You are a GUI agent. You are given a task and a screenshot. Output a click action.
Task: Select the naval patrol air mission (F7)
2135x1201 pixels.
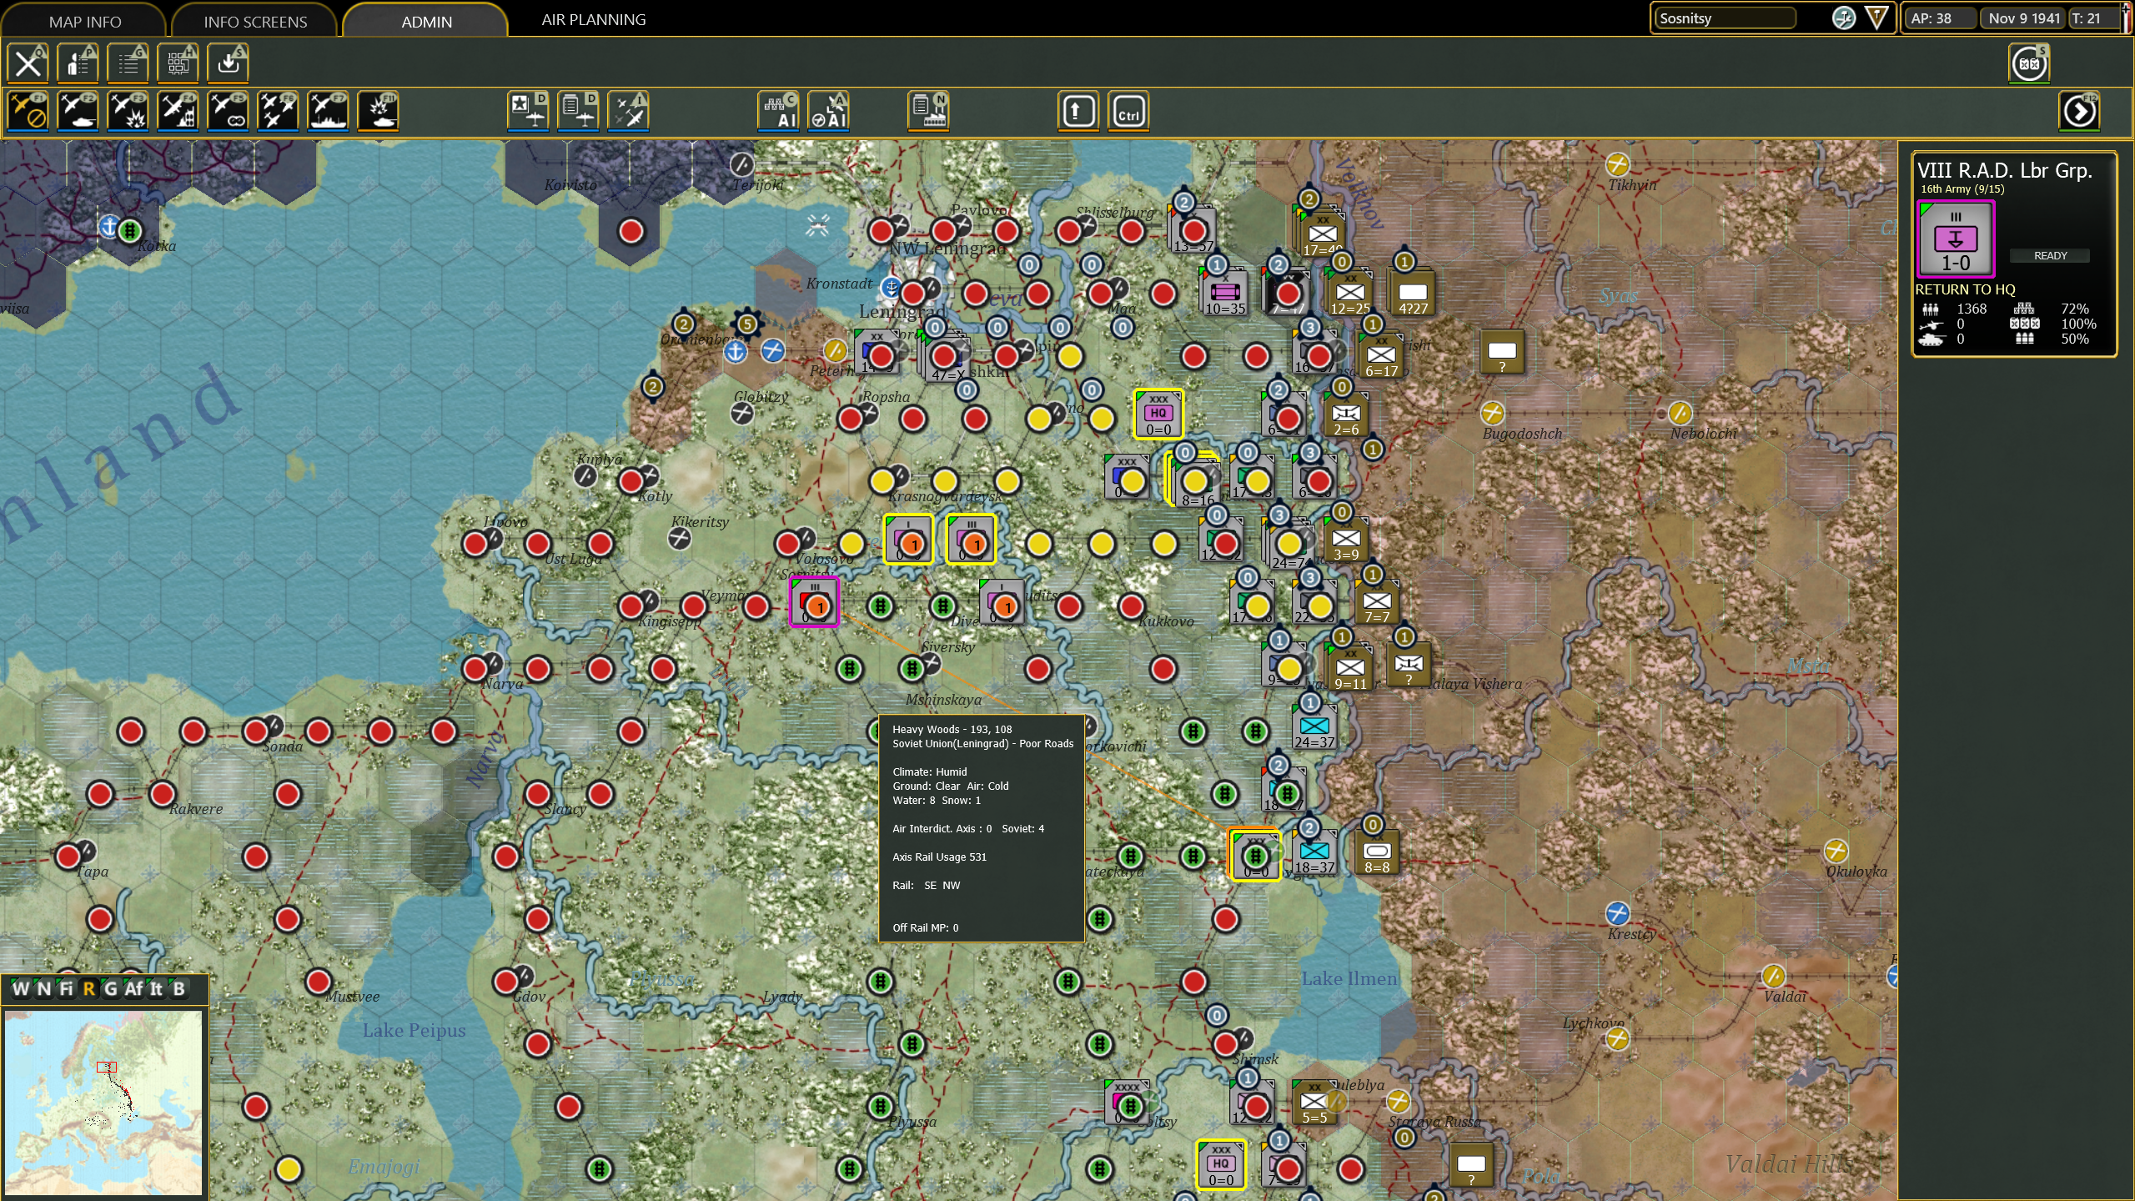pos(328,111)
